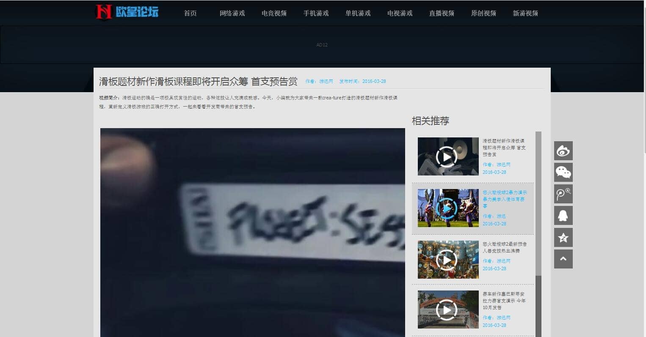Click the 发布时间 2016-03-28 text in the header
Screen dimensions: 646x337
coord(363,81)
